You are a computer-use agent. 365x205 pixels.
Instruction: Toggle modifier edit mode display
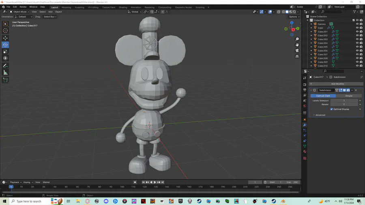(341, 90)
